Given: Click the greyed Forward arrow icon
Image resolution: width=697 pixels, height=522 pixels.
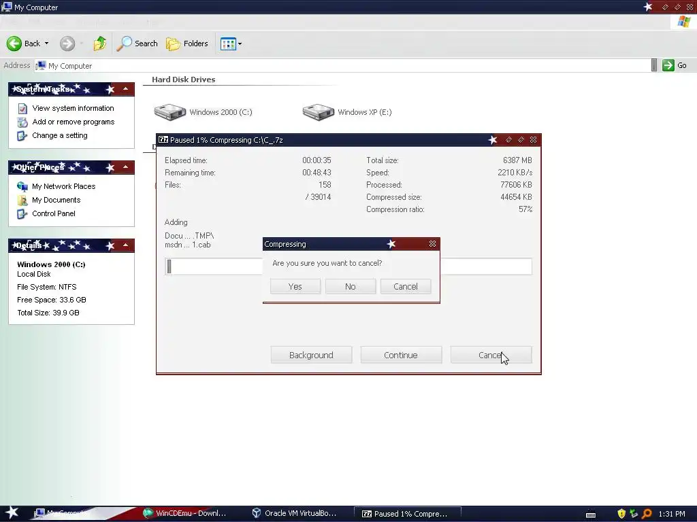Looking at the screenshot, I should click(67, 43).
